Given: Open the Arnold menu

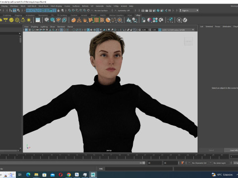Looking at the screenshot, I should [x=124, y=6].
